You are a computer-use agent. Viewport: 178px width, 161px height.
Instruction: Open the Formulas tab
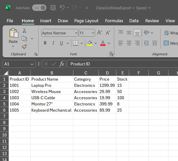(x=114, y=21)
